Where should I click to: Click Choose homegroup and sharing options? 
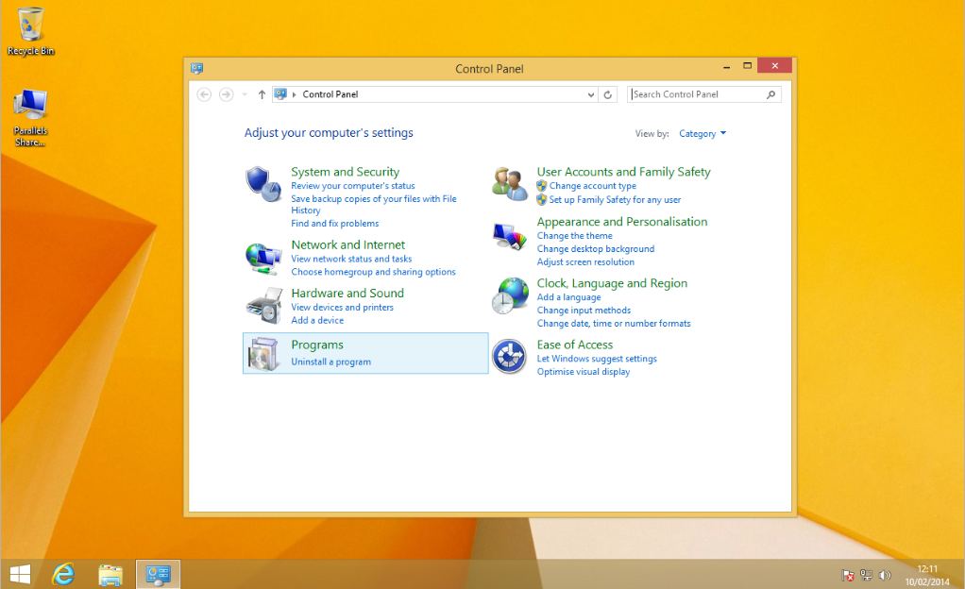coord(374,272)
